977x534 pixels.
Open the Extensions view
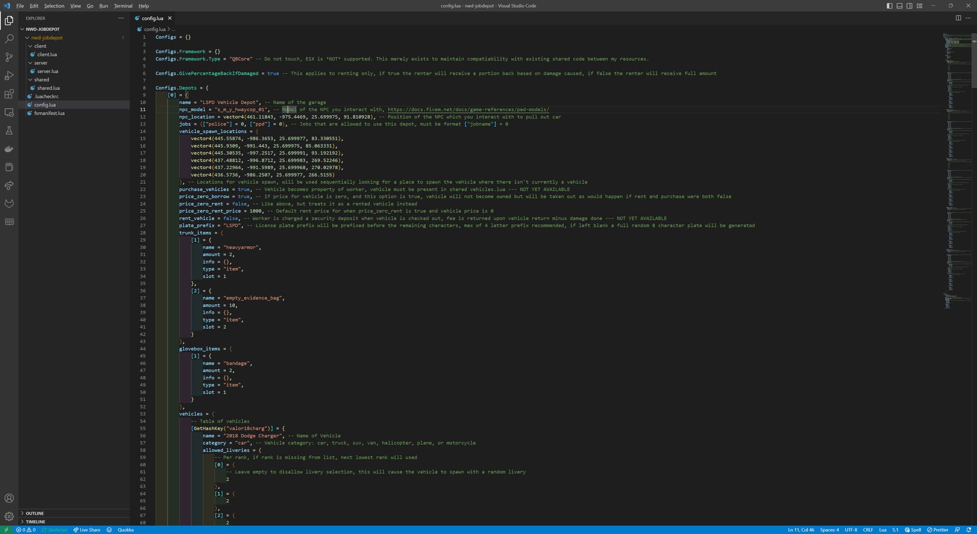(x=9, y=94)
